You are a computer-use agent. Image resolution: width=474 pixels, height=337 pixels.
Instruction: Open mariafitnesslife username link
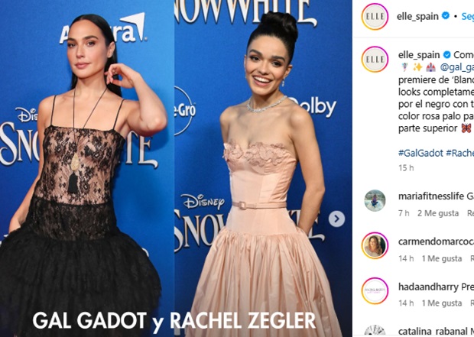(x=430, y=196)
